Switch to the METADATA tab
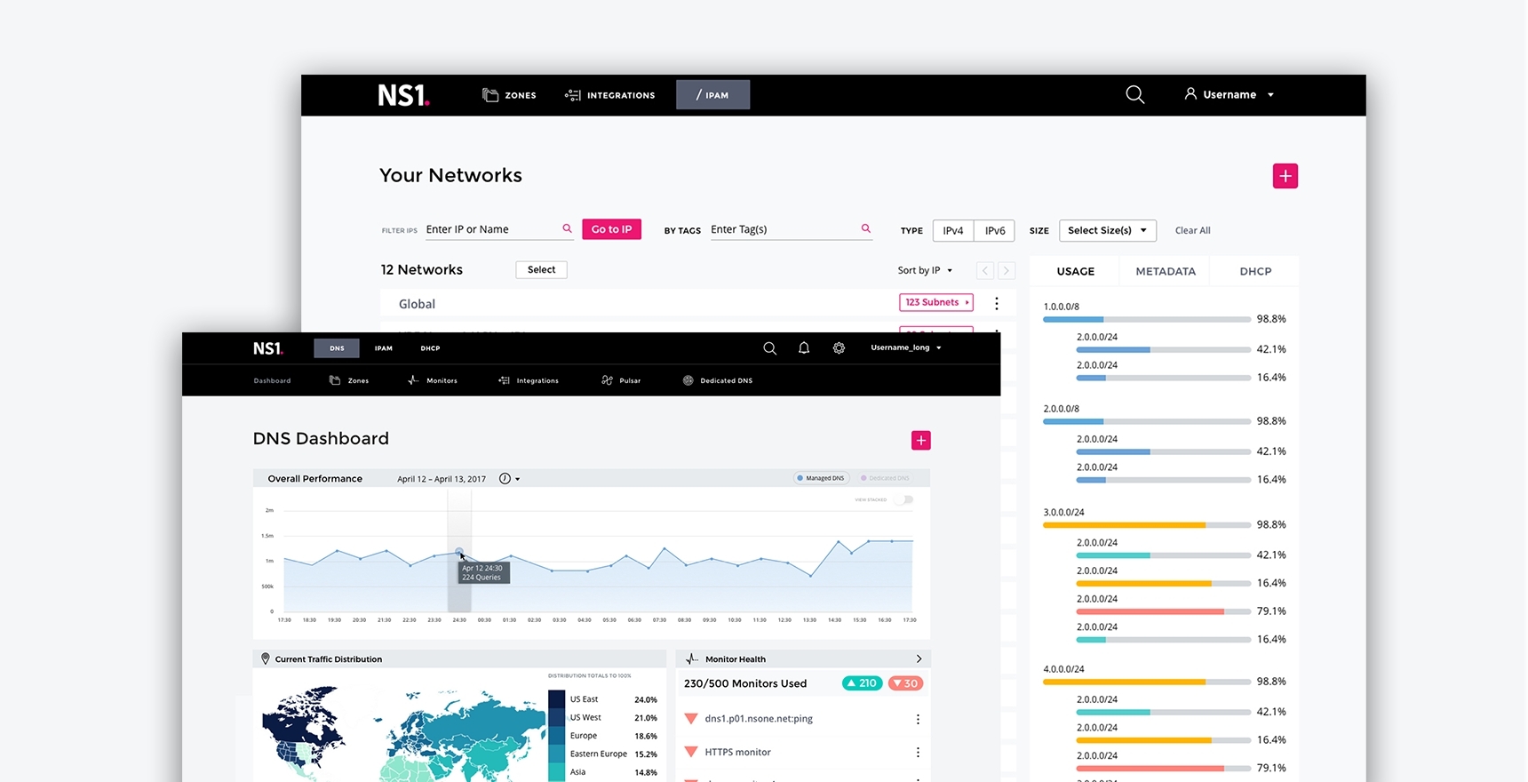 pos(1166,271)
